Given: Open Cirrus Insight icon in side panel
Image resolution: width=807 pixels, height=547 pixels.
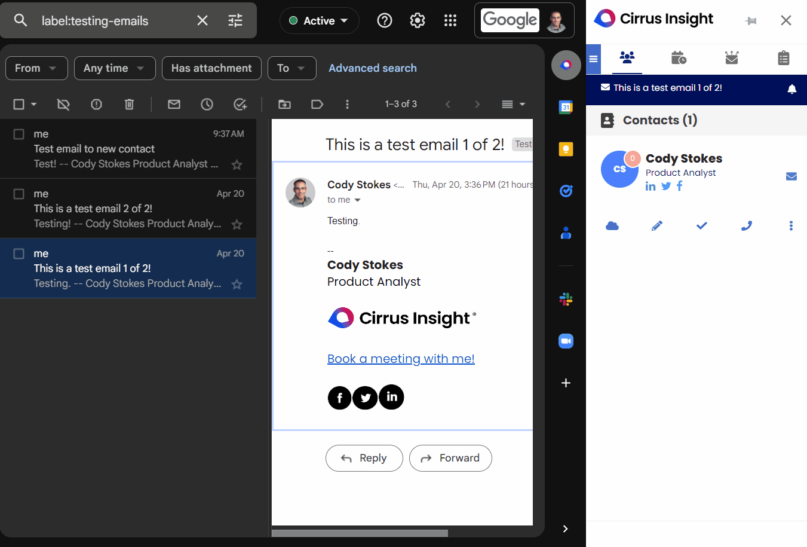Looking at the screenshot, I should pyautogui.click(x=566, y=65).
